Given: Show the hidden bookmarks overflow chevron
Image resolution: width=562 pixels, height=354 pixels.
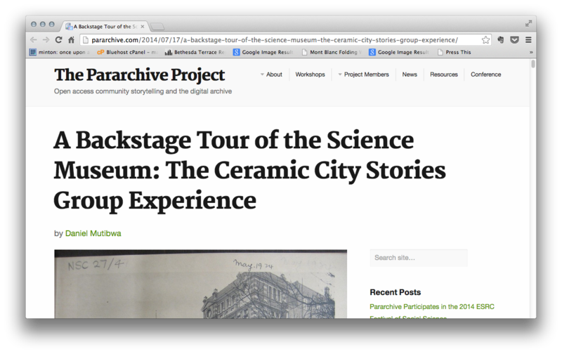Looking at the screenshot, I should tap(530, 52).
